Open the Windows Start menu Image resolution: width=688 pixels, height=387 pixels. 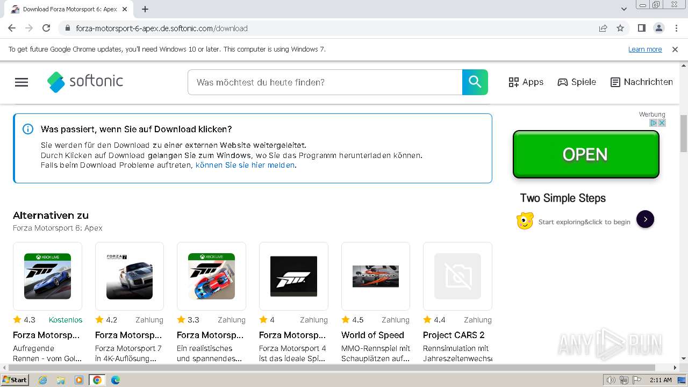click(x=15, y=379)
